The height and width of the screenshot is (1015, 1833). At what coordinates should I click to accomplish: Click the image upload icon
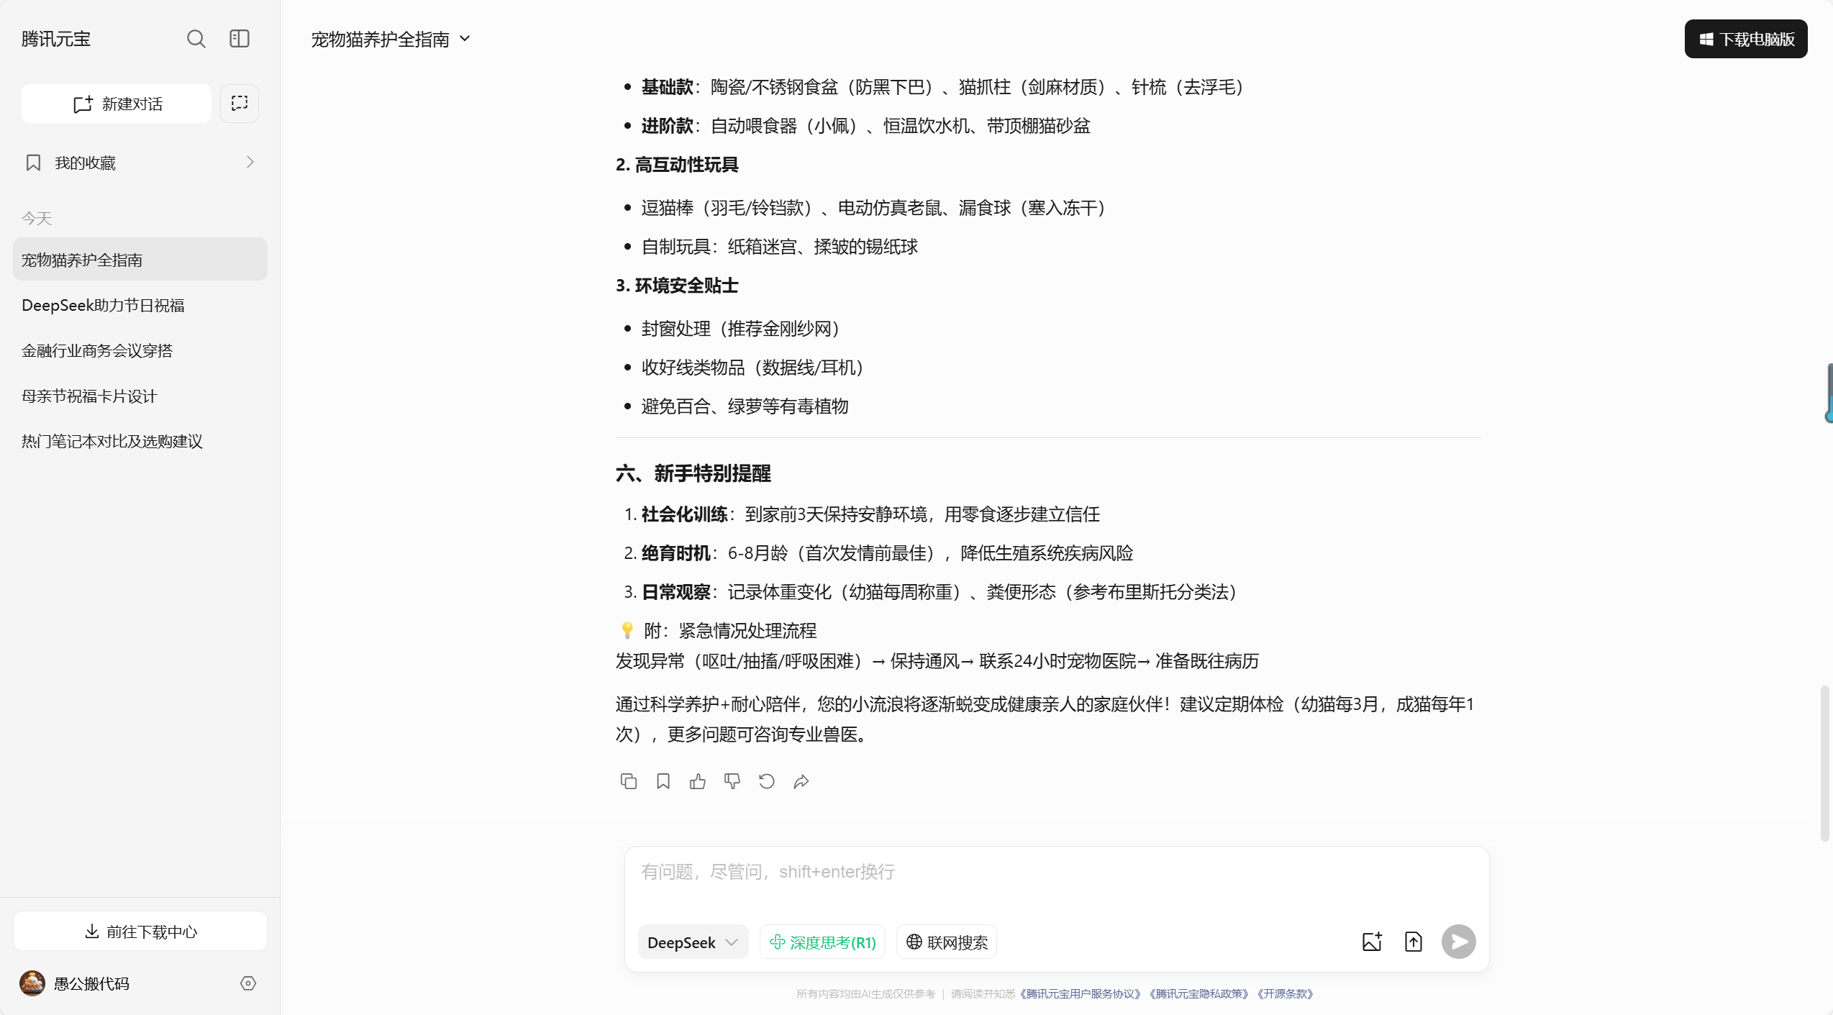1371,942
